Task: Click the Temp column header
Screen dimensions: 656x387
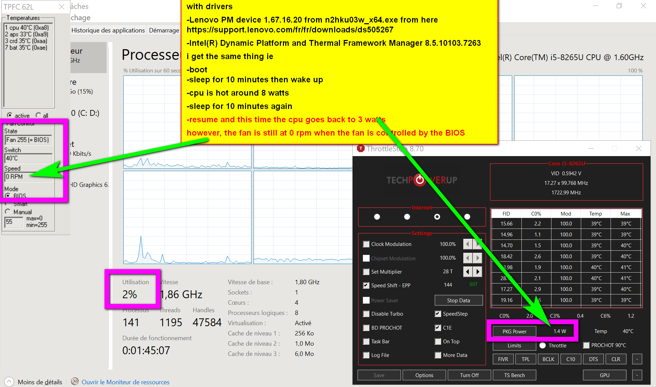Action: (x=596, y=213)
